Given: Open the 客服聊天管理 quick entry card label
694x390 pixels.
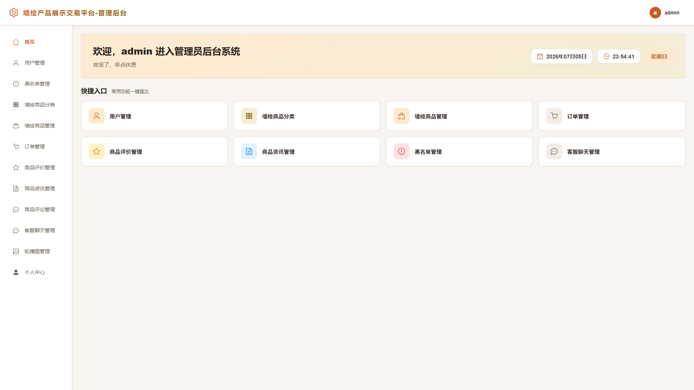Looking at the screenshot, I should (583, 152).
